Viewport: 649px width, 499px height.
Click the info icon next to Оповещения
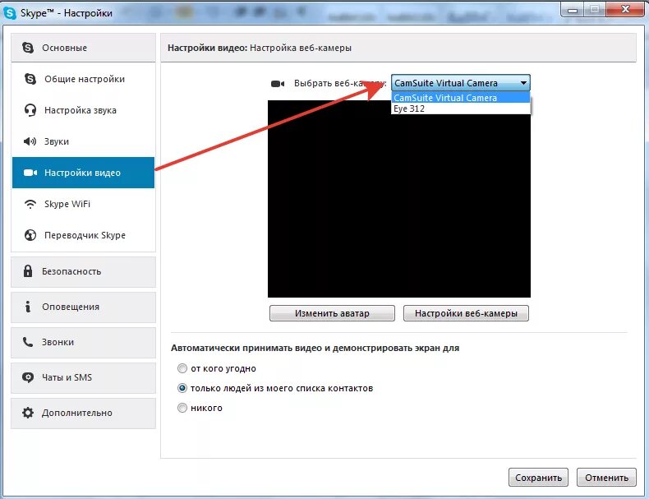tap(28, 307)
